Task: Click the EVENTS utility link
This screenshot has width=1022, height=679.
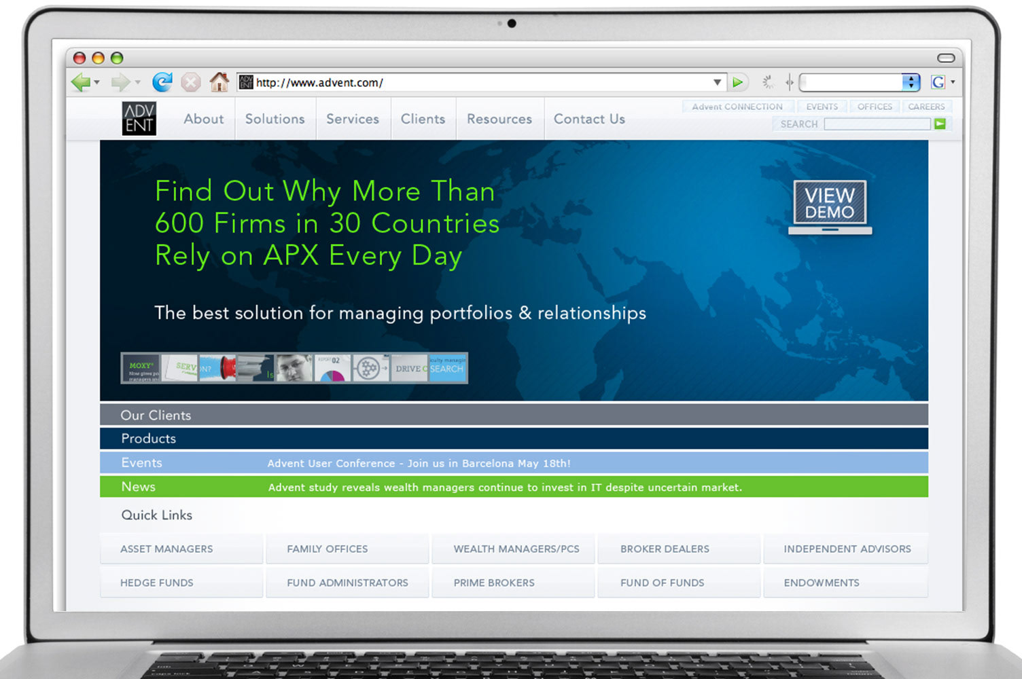Action: click(822, 107)
